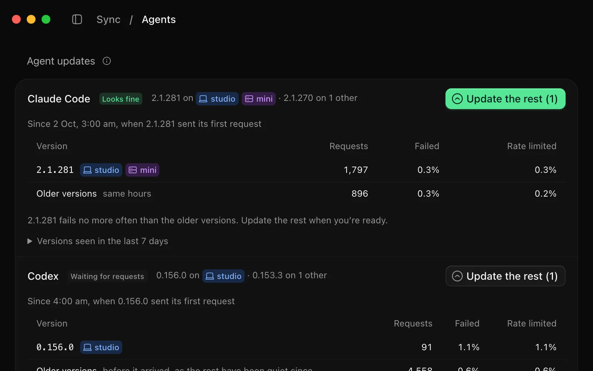
Task: Click the Codex heading
Action: (x=43, y=276)
